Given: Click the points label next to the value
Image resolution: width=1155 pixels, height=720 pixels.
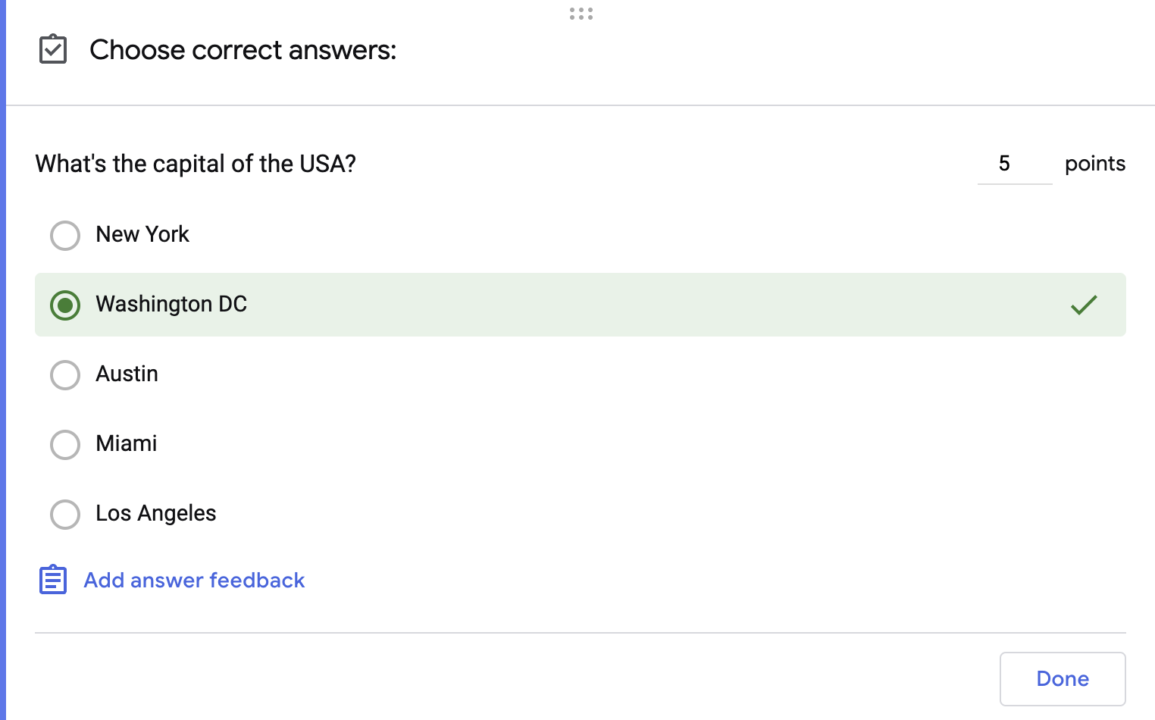Looking at the screenshot, I should tap(1094, 164).
